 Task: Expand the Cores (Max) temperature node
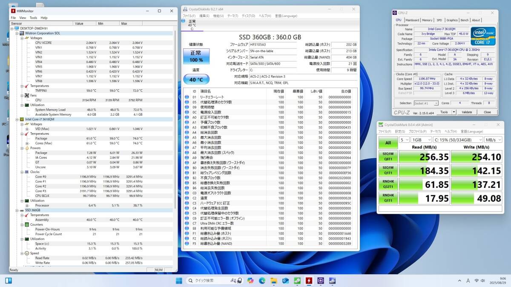click(27, 143)
